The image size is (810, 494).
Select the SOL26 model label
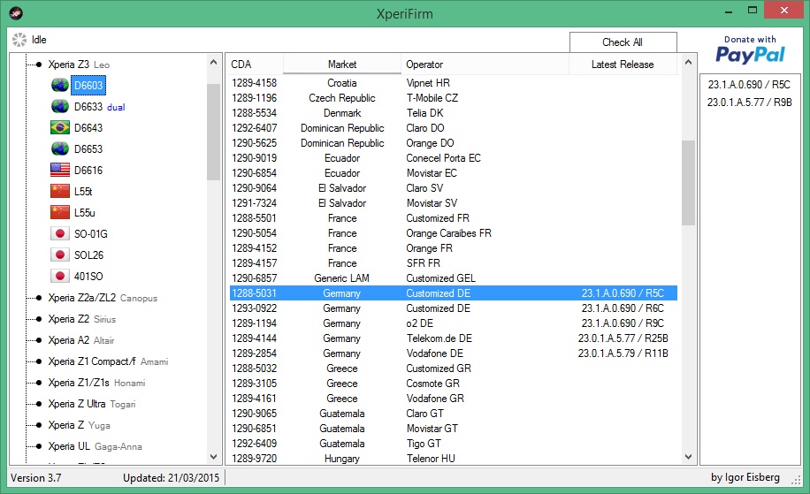point(88,255)
